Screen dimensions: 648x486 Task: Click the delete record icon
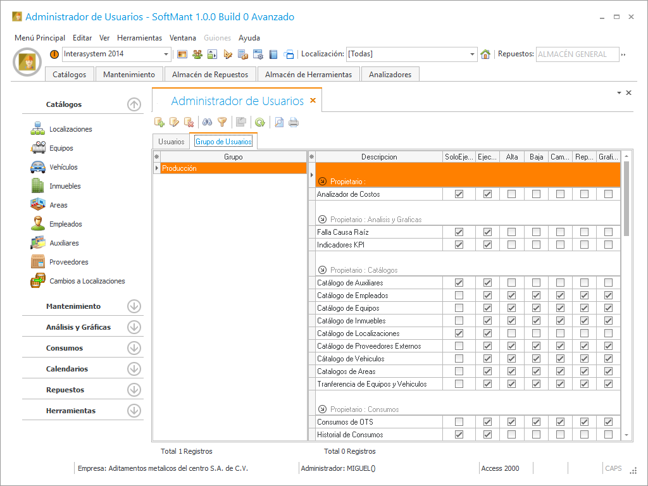tap(189, 122)
